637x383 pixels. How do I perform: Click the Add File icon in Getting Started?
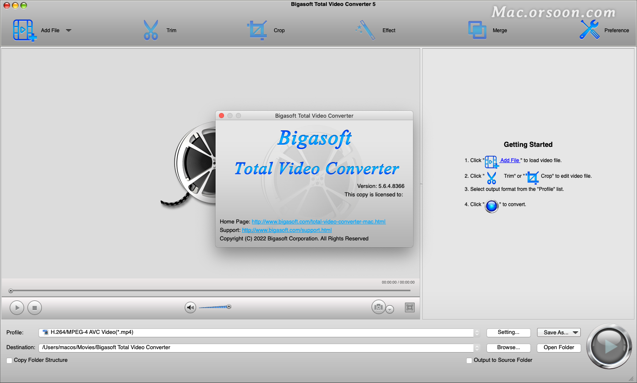click(x=491, y=162)
